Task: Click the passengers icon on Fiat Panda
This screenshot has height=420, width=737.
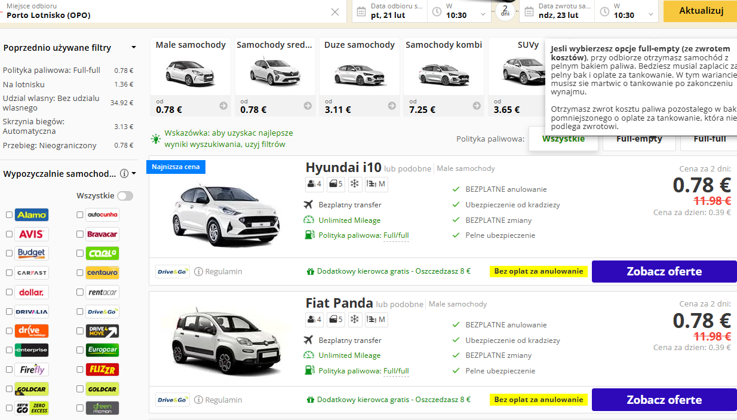Action: 315,320
